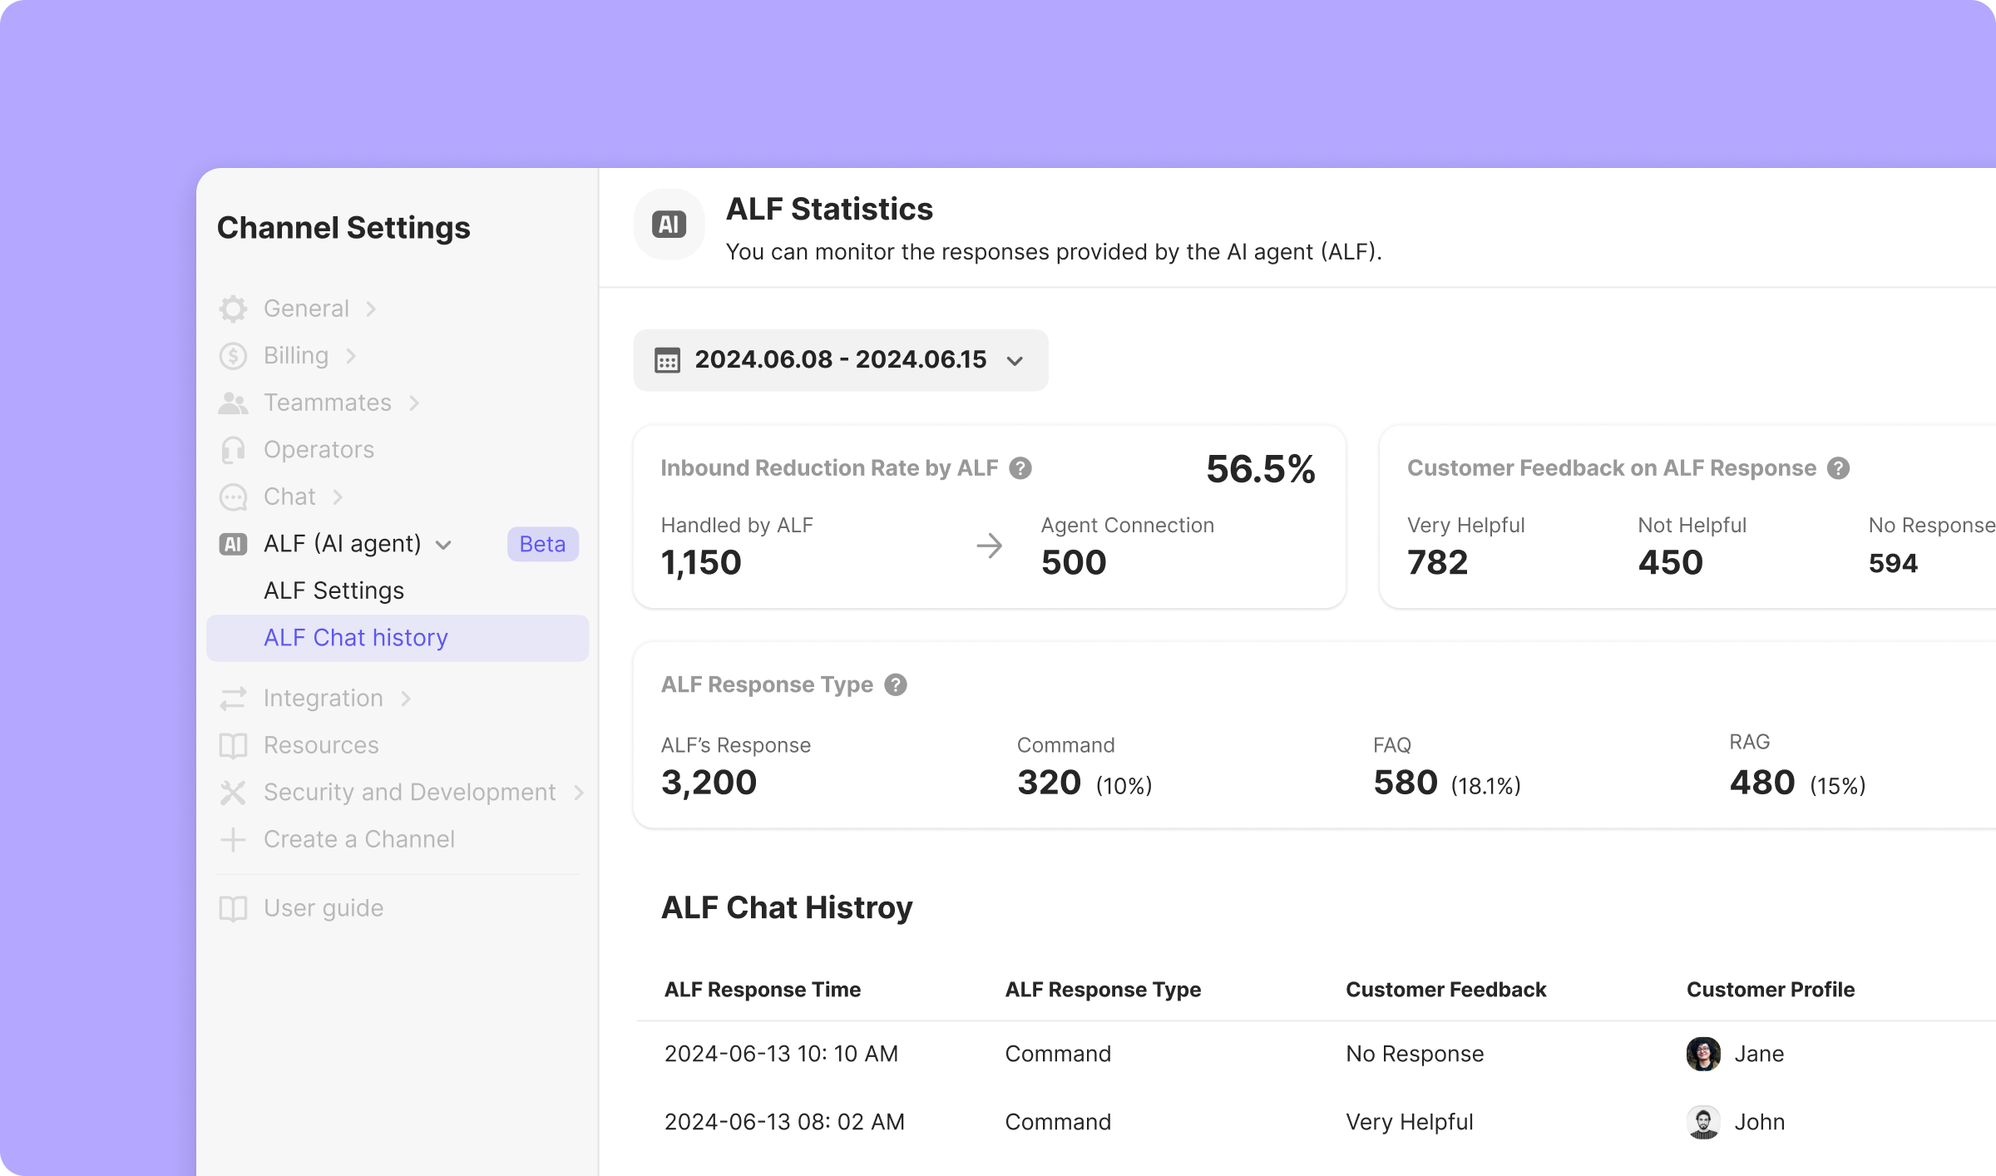Open ALF Settings menu item
The image size is (1996, 1176).
pyautogui.click(x=333, y=590)
